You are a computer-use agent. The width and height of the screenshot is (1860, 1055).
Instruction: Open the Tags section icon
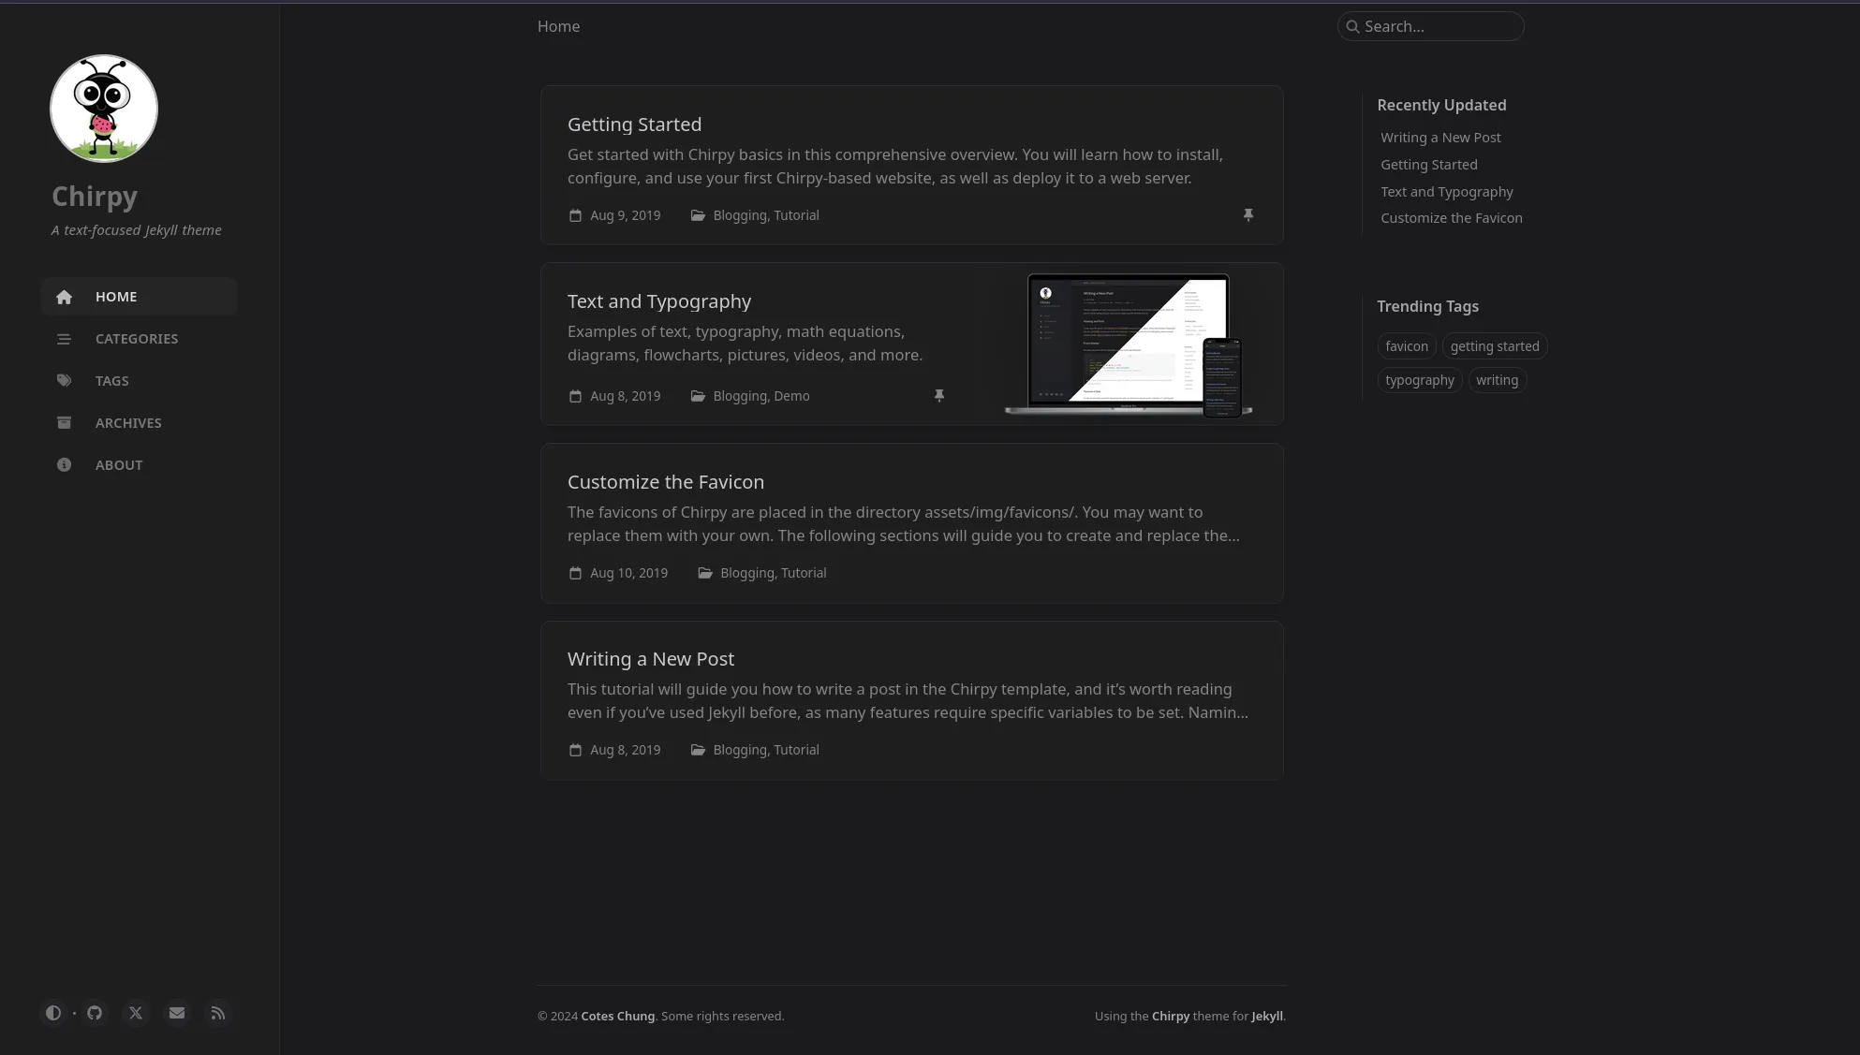tap(64, 381)
